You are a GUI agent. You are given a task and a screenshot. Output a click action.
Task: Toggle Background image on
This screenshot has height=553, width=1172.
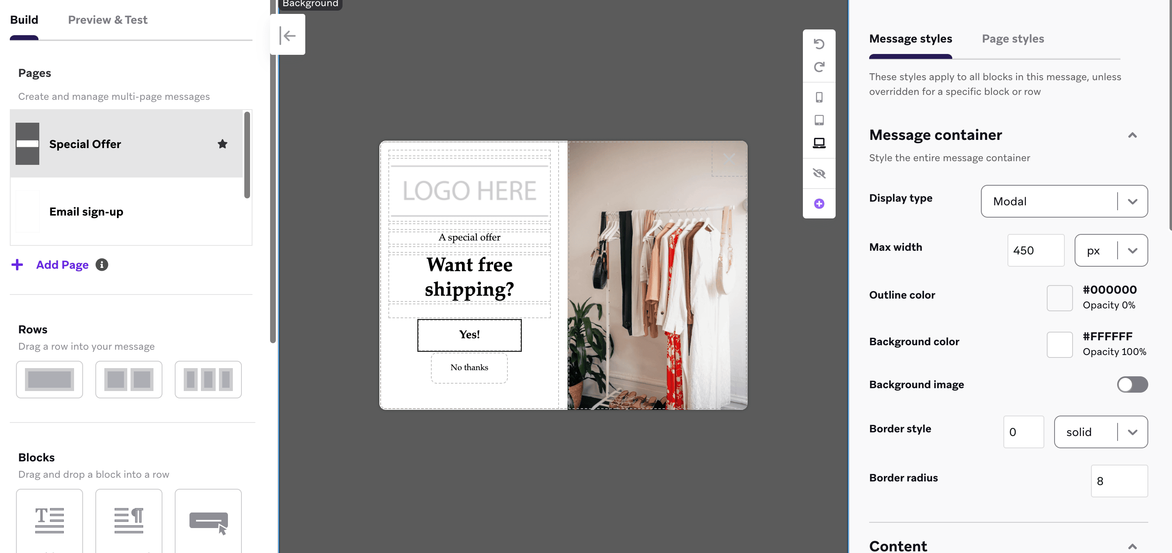click(x=1132, y=385)
